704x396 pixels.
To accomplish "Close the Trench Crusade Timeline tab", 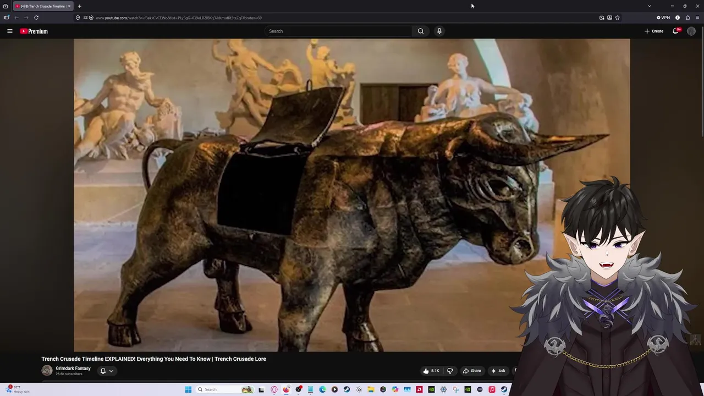I will 69,6.
